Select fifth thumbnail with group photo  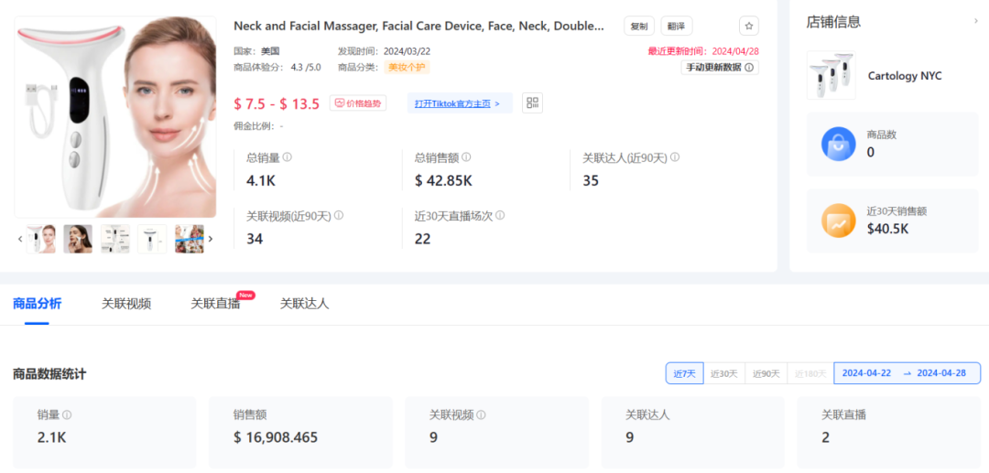tap(190, 239)
